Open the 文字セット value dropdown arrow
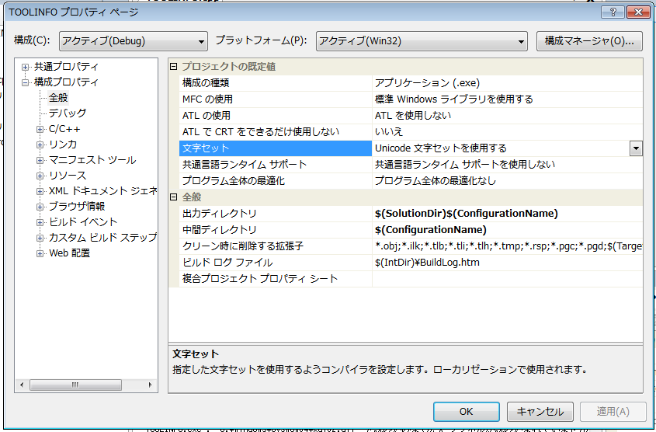Viewport: 656px width, 432px height. [636, 148]
